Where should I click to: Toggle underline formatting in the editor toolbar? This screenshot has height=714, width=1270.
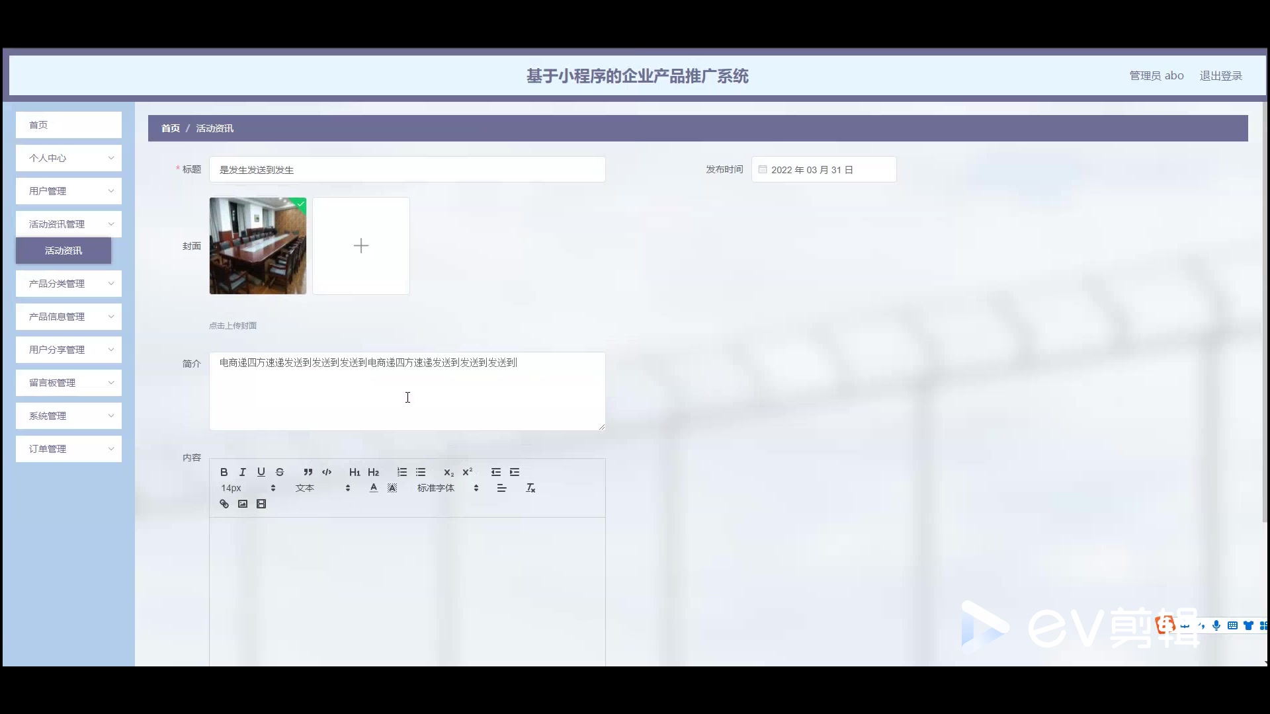[x=261, y=472]
